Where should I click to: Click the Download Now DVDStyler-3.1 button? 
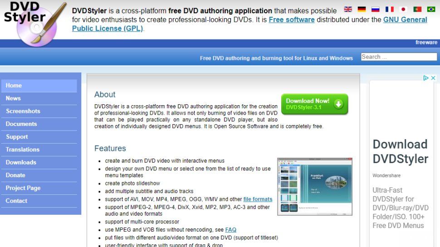(314, 104)
